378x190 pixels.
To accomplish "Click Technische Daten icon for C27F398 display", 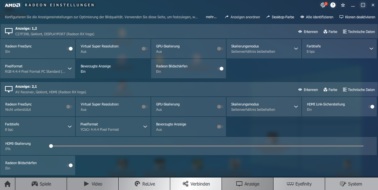I will point(345,32).
